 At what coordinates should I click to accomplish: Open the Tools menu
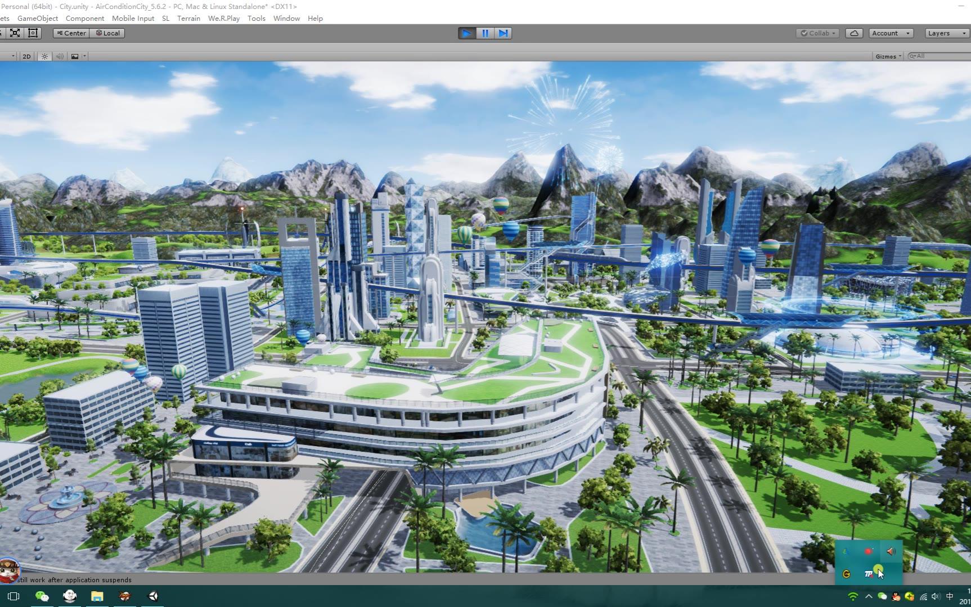[257, 19]
